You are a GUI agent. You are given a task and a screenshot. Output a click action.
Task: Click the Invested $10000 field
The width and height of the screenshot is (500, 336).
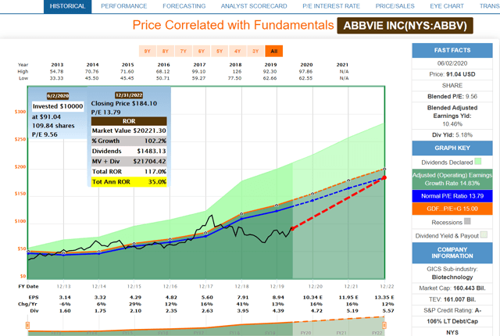[58, 106]
